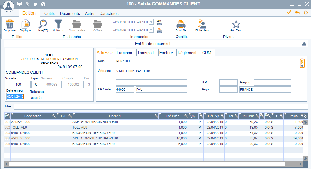Screen dimensions: 311x169
Task: Click the Supprimer trash icon
Action: 9,24
